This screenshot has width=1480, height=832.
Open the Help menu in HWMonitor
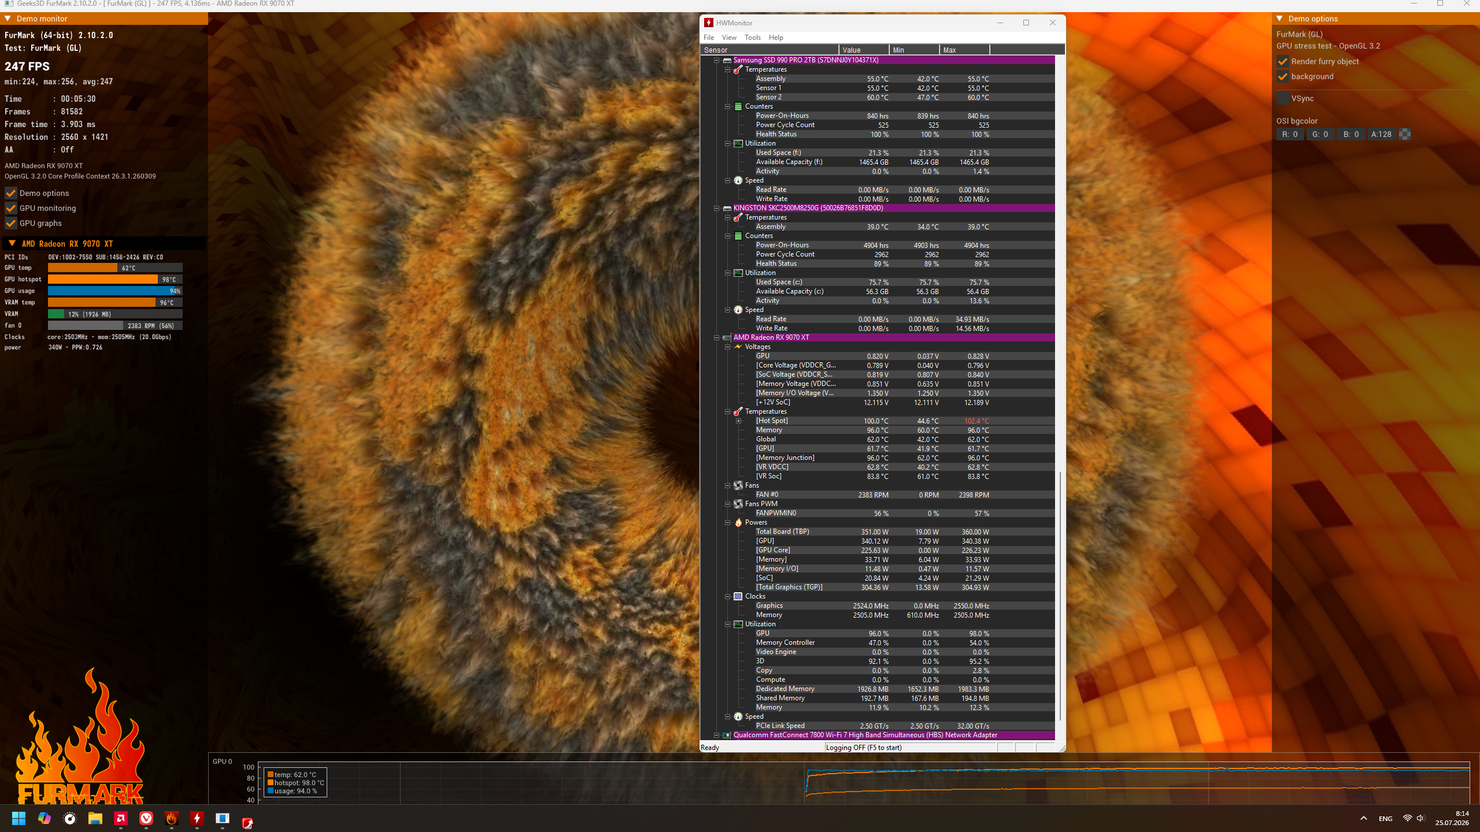point(776,38)
